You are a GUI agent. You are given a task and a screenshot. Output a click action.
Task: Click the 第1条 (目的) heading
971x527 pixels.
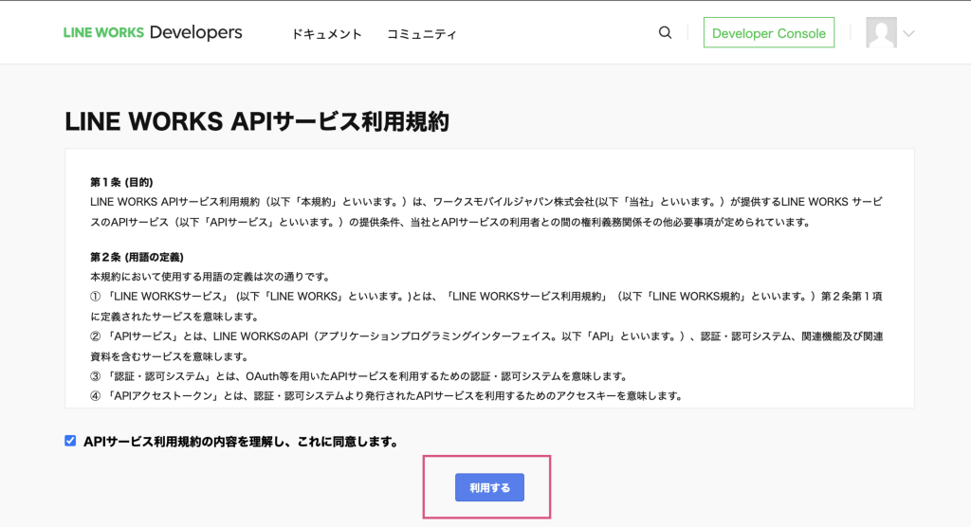click(121, 182)
